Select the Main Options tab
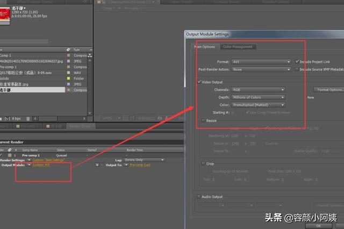The image size is (344, 229). click(205, 47)
